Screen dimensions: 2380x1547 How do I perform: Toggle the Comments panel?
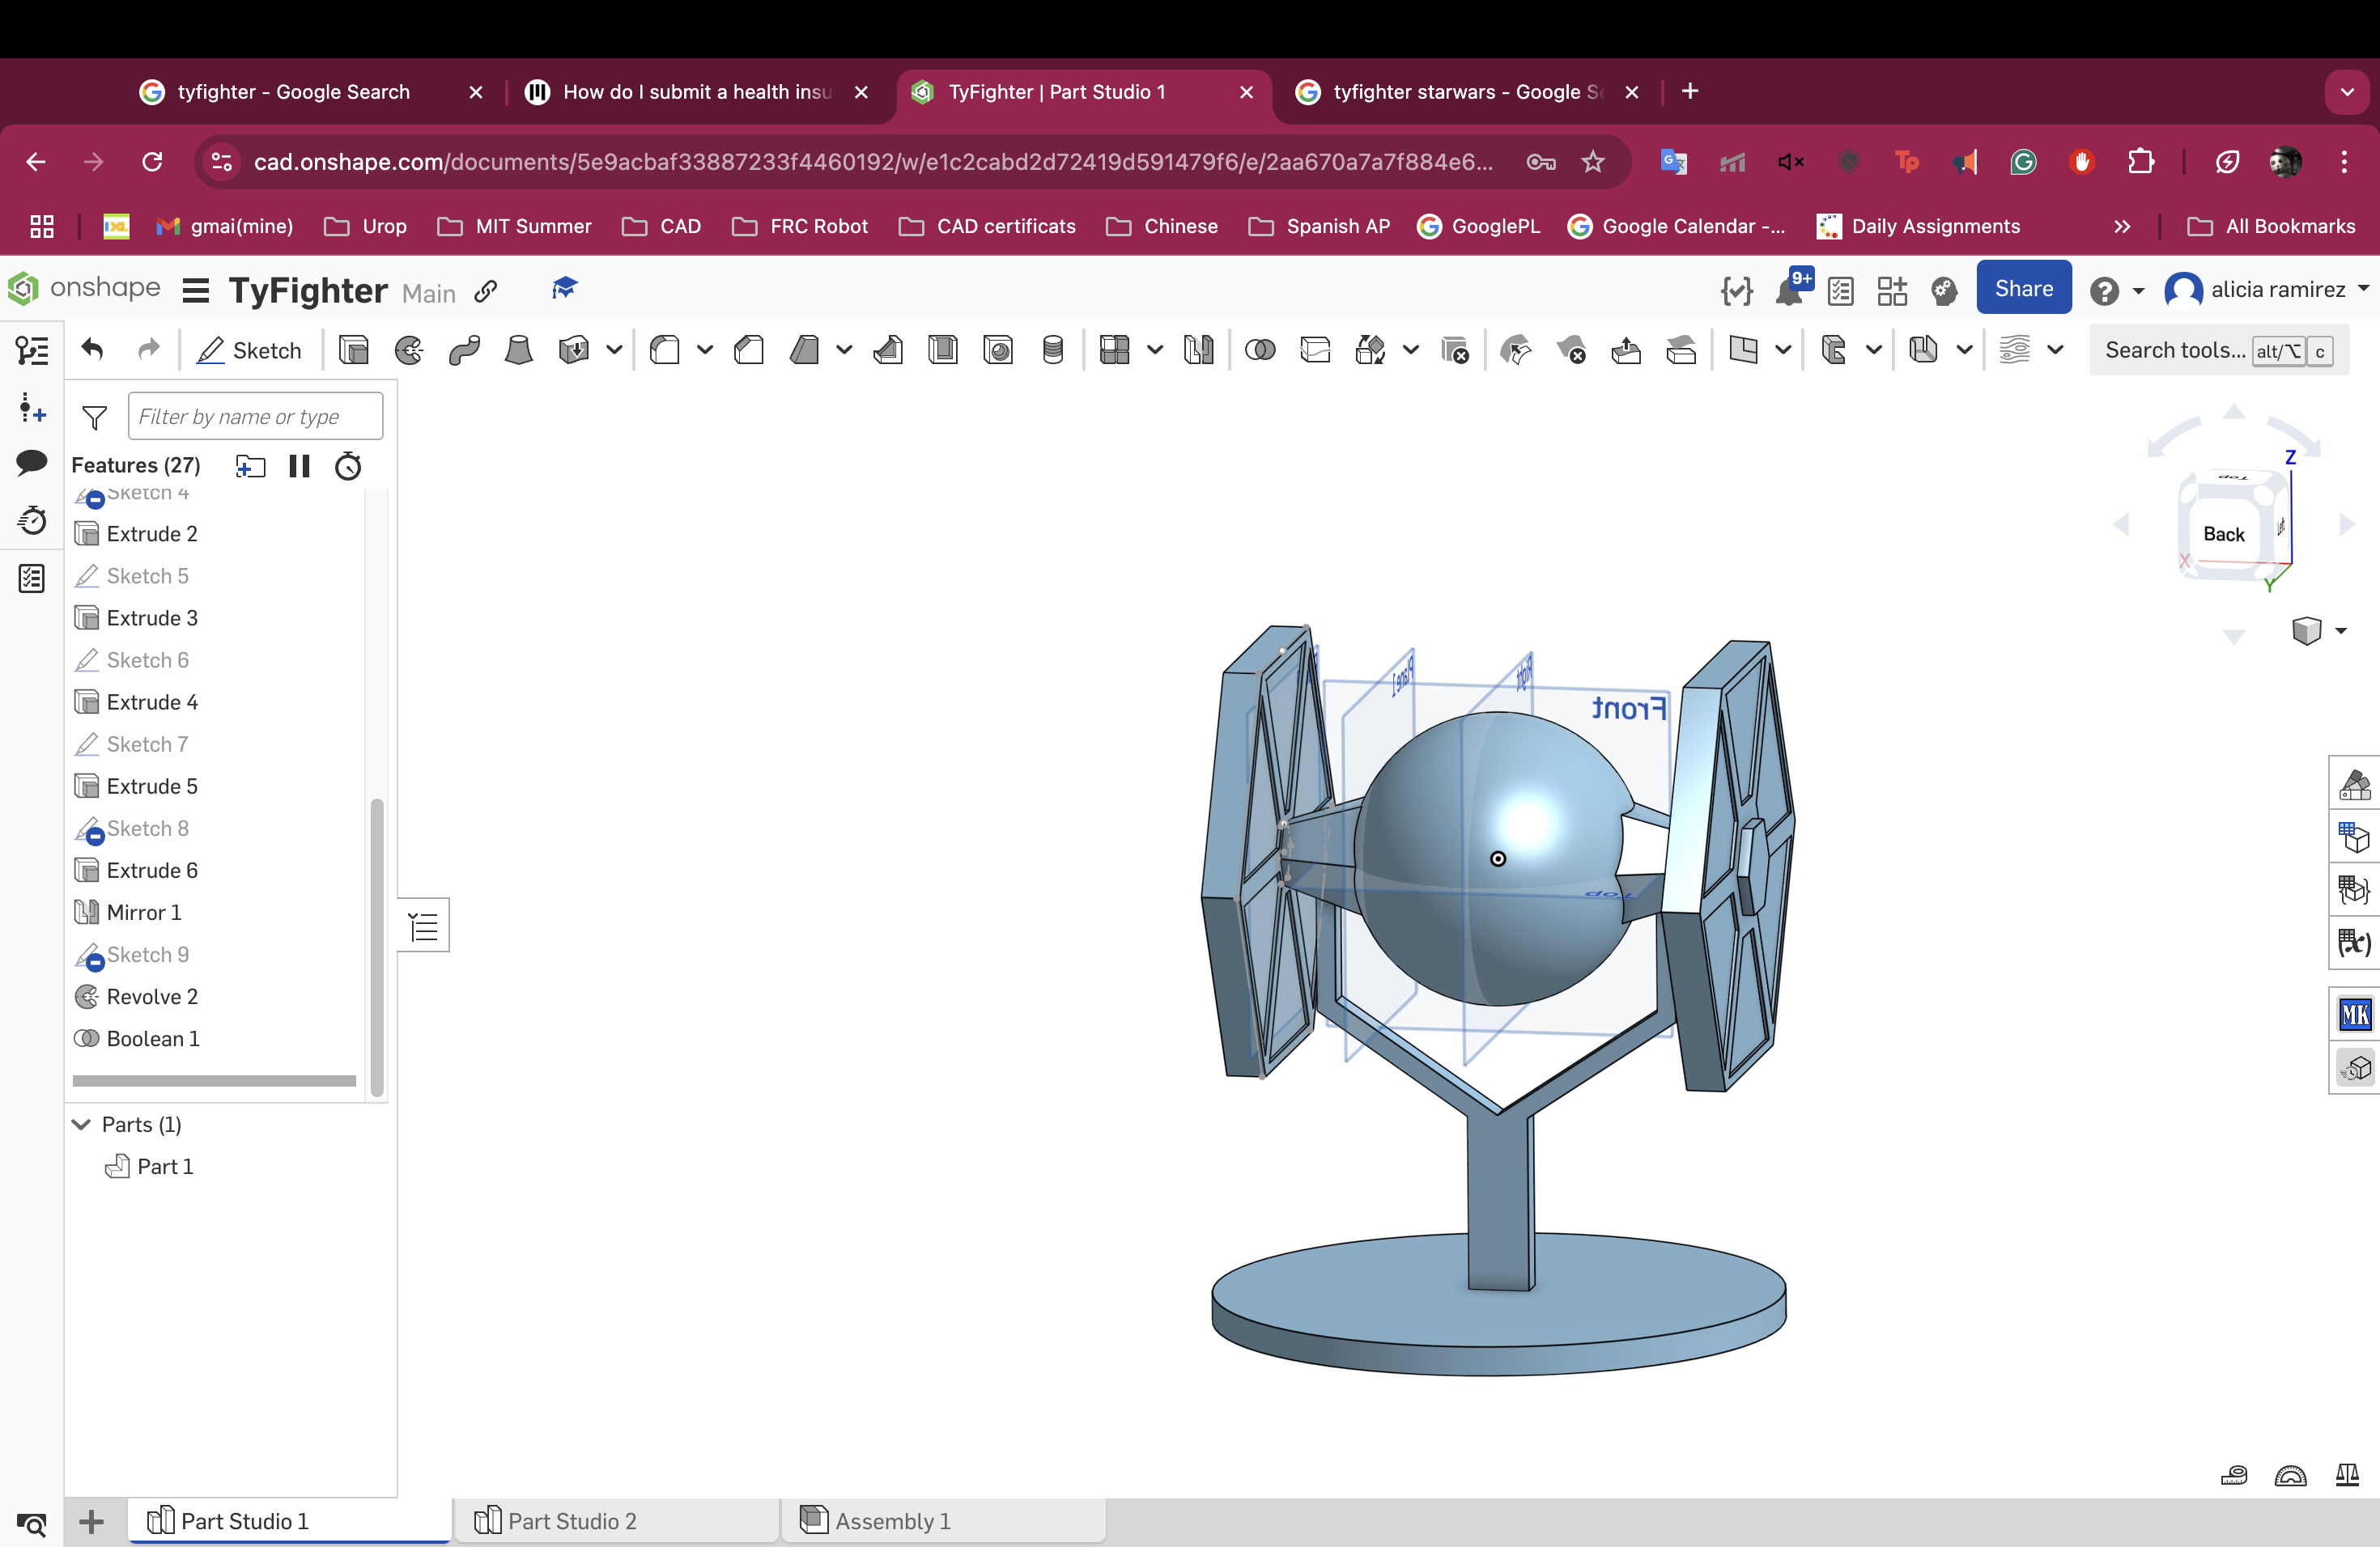pos(32,462)
